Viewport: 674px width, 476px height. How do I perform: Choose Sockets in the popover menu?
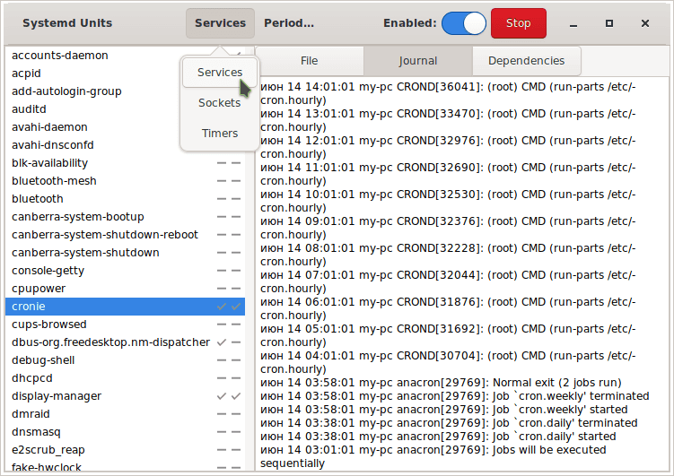220,102
